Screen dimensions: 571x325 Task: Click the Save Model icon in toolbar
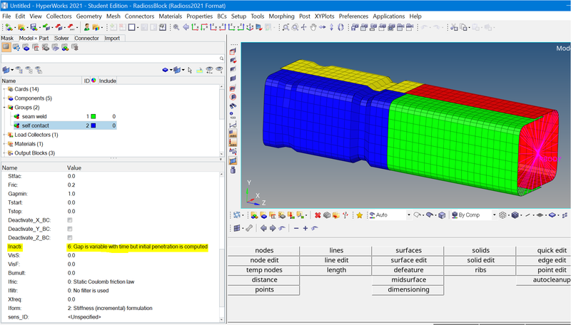tap(34, 27)
